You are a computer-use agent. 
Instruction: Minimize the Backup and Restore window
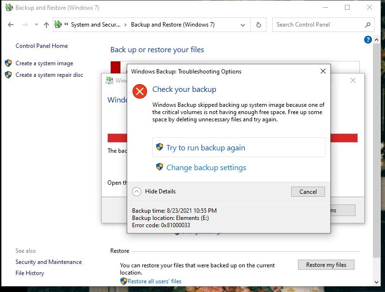(326, 7)
